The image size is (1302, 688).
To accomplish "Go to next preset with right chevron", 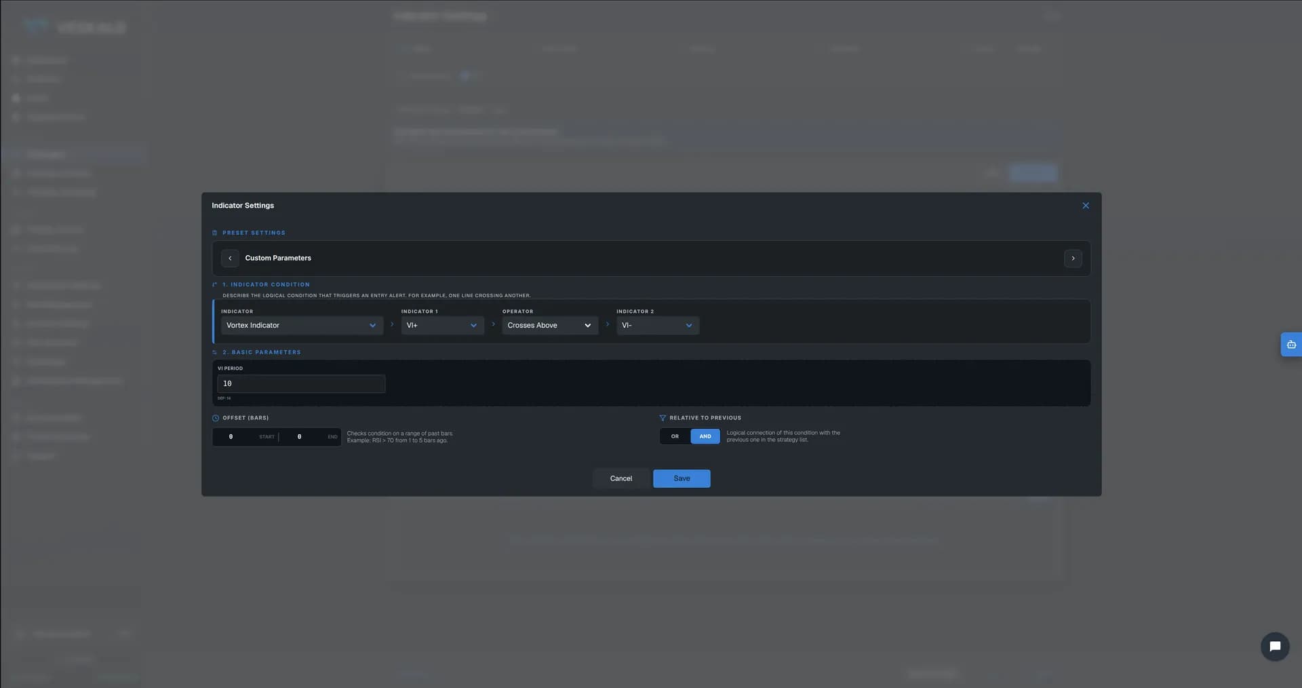I will point(1073,259).
